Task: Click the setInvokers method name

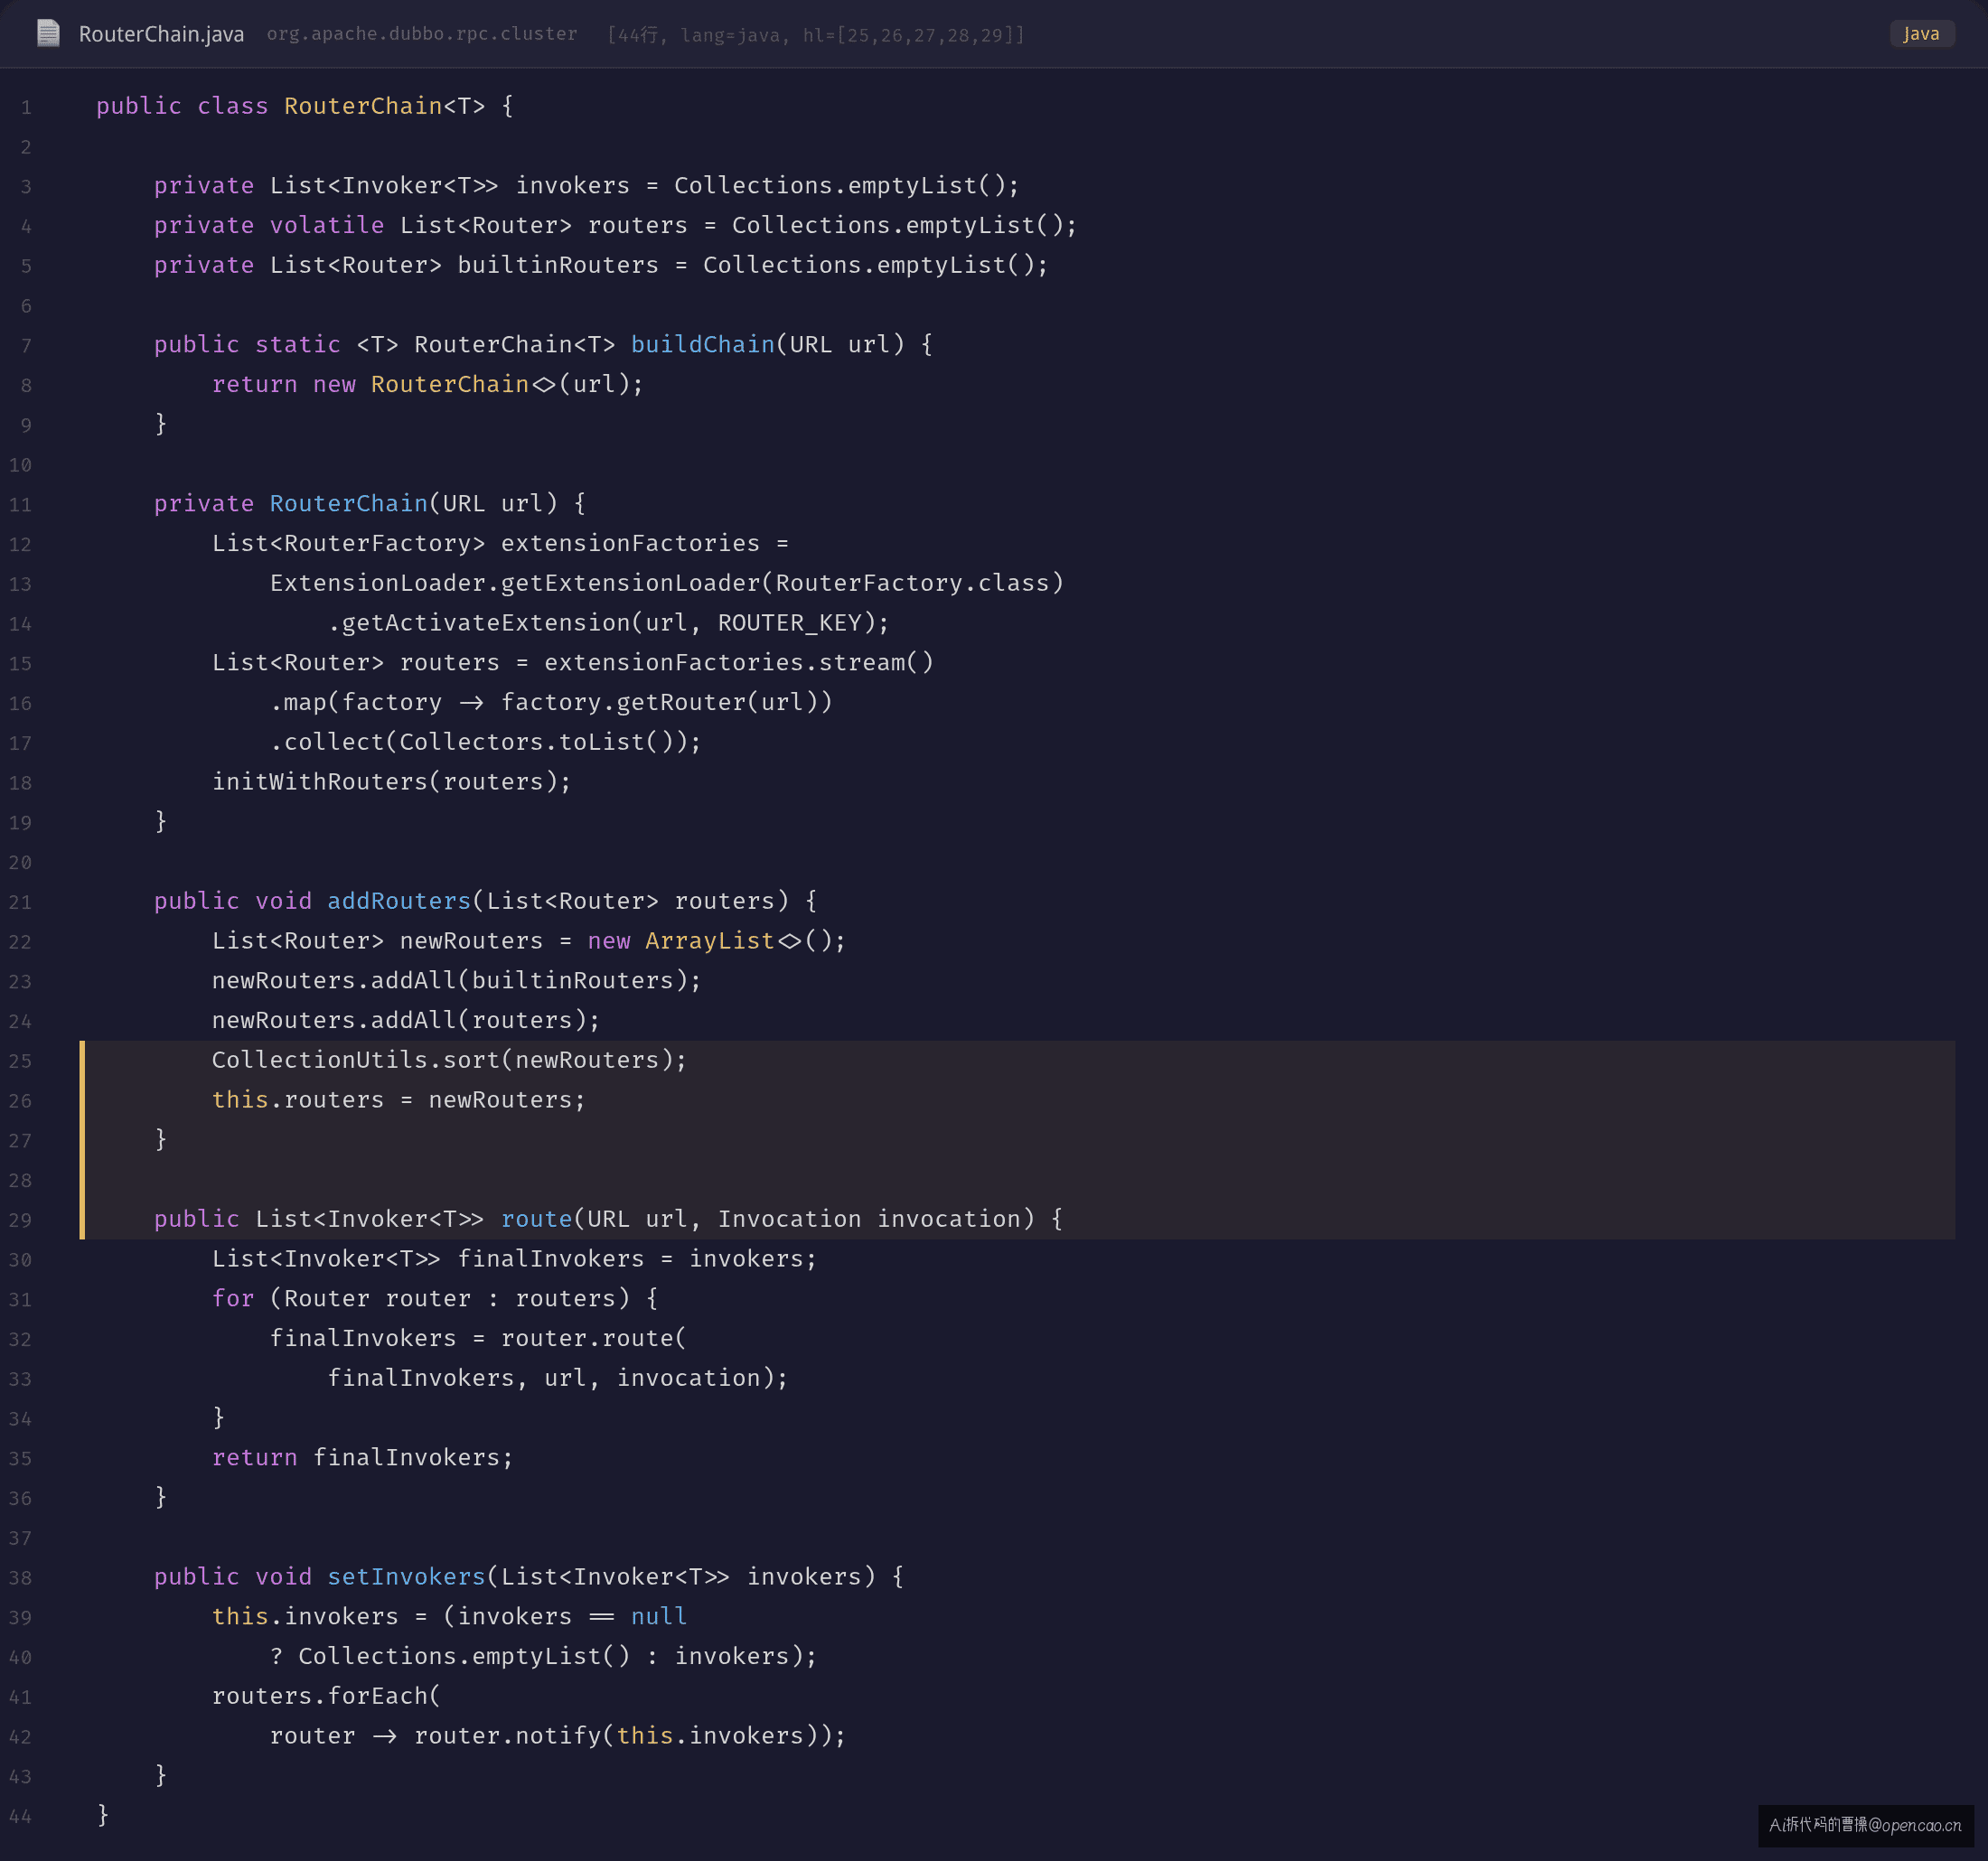Action: (406, 1577)
